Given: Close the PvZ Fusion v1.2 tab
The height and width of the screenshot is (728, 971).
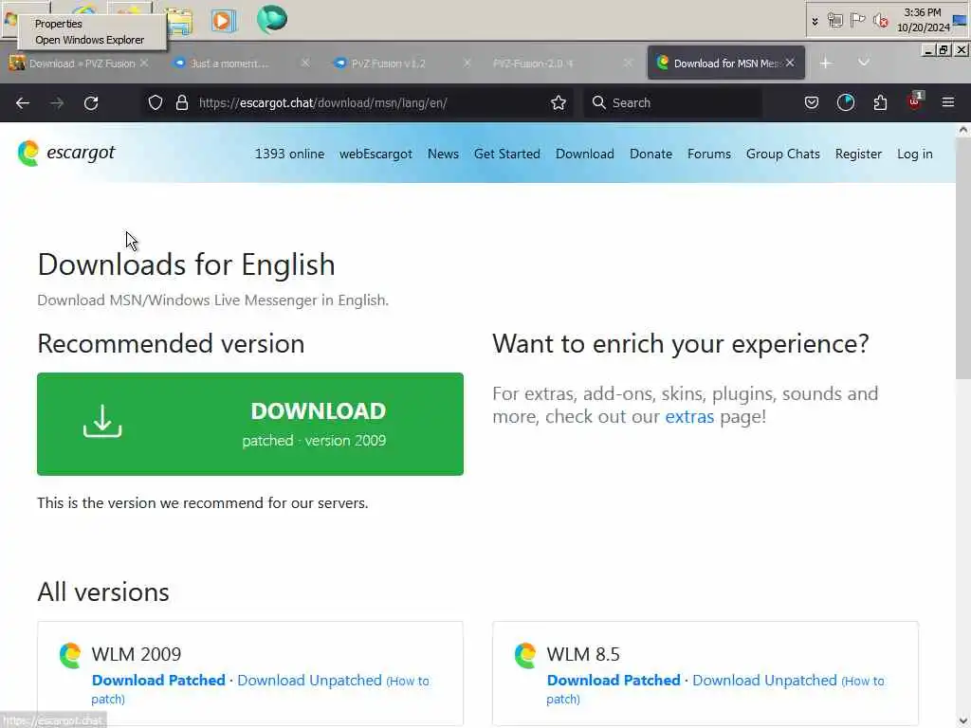Looking at the screenshot, I should click(467, 64).
